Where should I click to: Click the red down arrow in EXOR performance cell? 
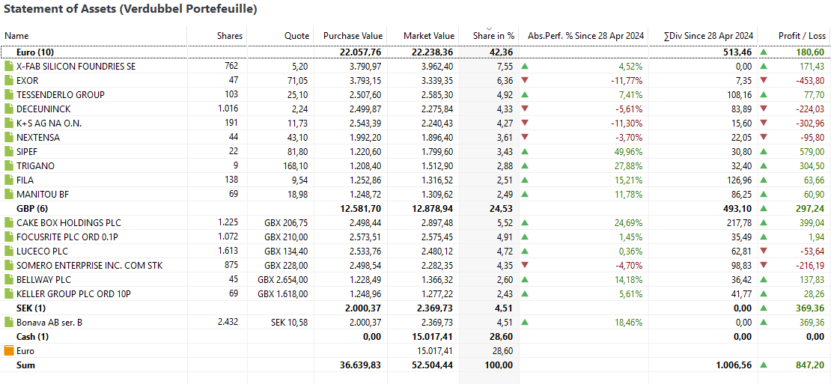tap(525, 81)
